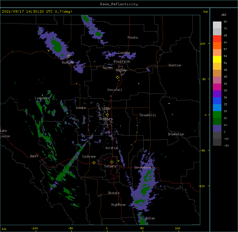Screen dimensions: 238x232
Task: Click the Lake Louise label
Action: [5, 133]
